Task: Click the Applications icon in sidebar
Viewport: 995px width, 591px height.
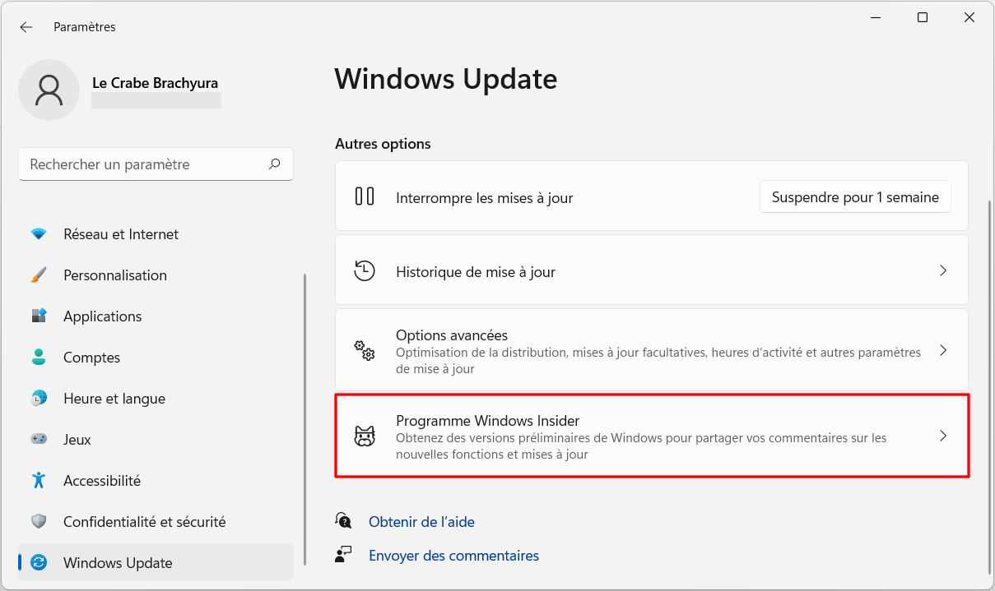Action: click(39, 316)
